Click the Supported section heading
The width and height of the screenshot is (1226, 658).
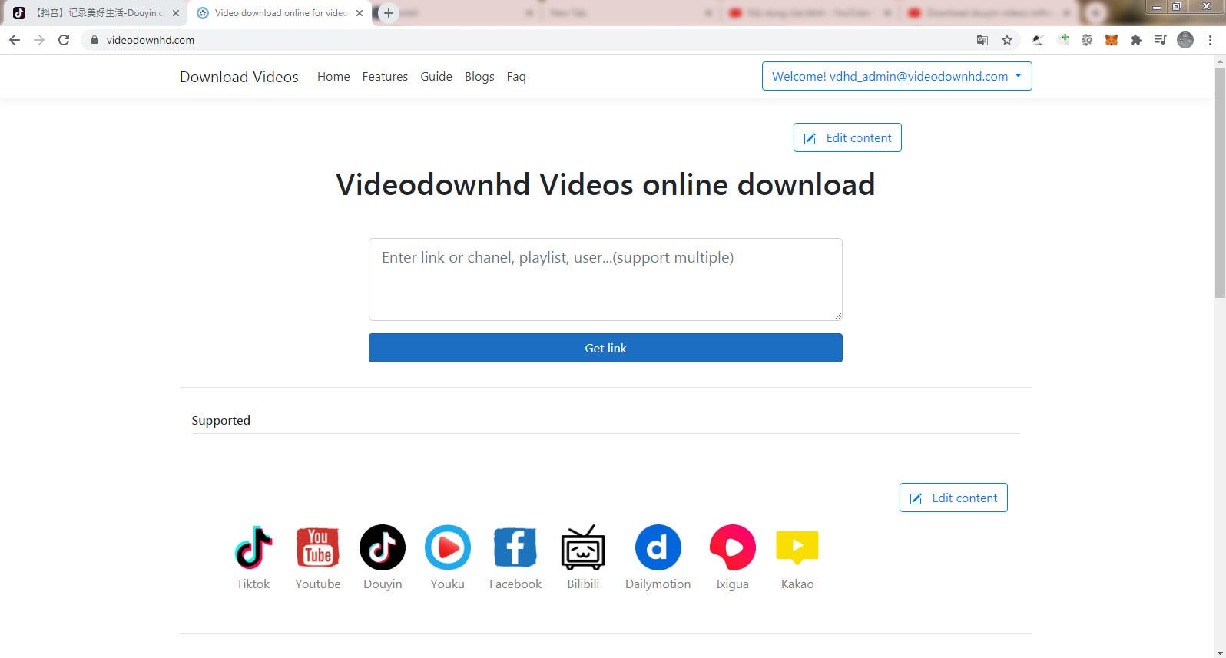pos(221,420)
